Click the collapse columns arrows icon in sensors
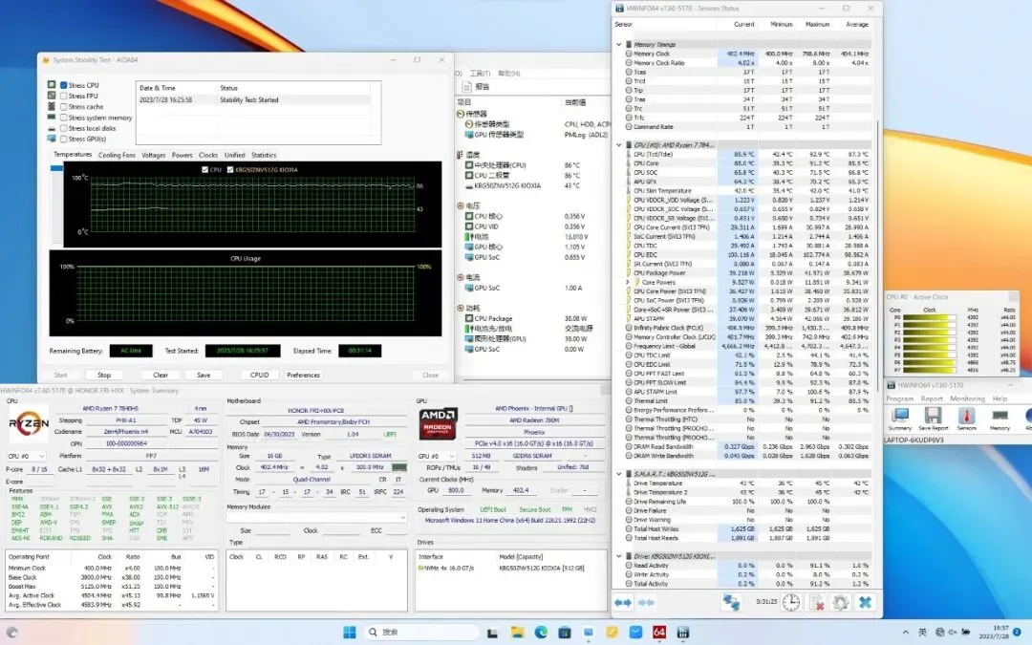Screen dimensions: 1032x645 646,602
